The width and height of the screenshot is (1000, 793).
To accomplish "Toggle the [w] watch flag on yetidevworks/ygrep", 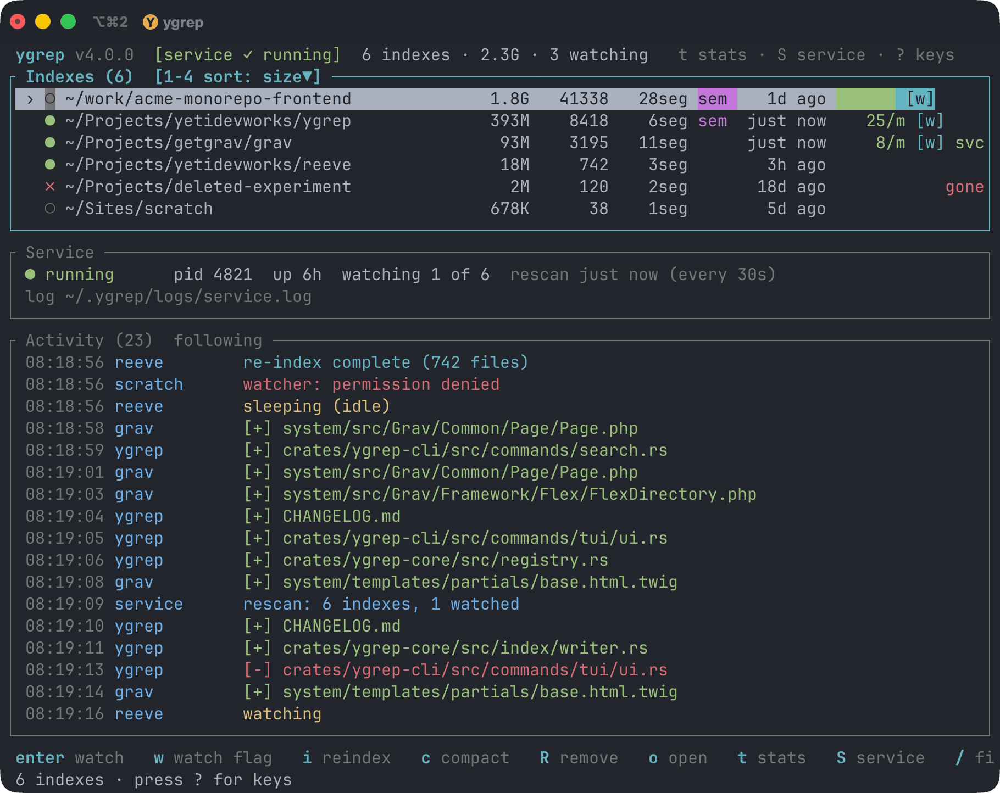I will pos(930,121).
